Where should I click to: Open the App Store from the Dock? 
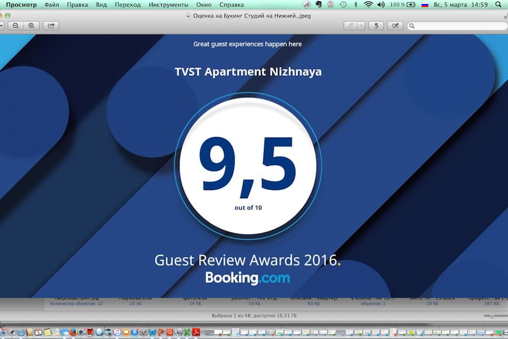point(135,332)
